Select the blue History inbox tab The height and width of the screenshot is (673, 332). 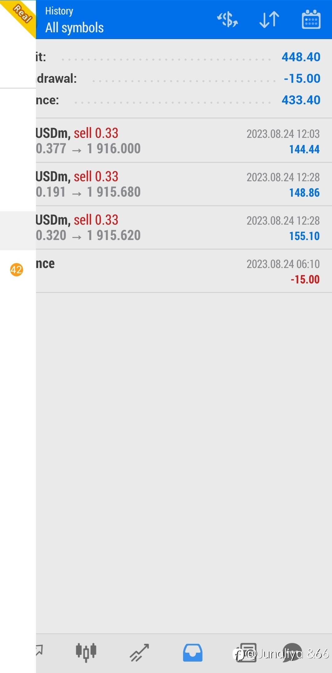193,652
